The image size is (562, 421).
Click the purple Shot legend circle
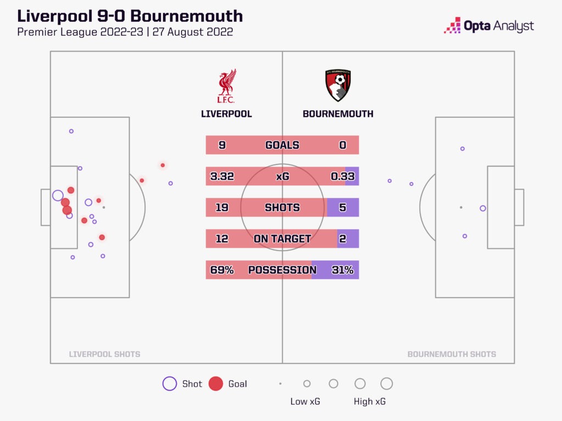pyautogui.click(x=170, y=384)
